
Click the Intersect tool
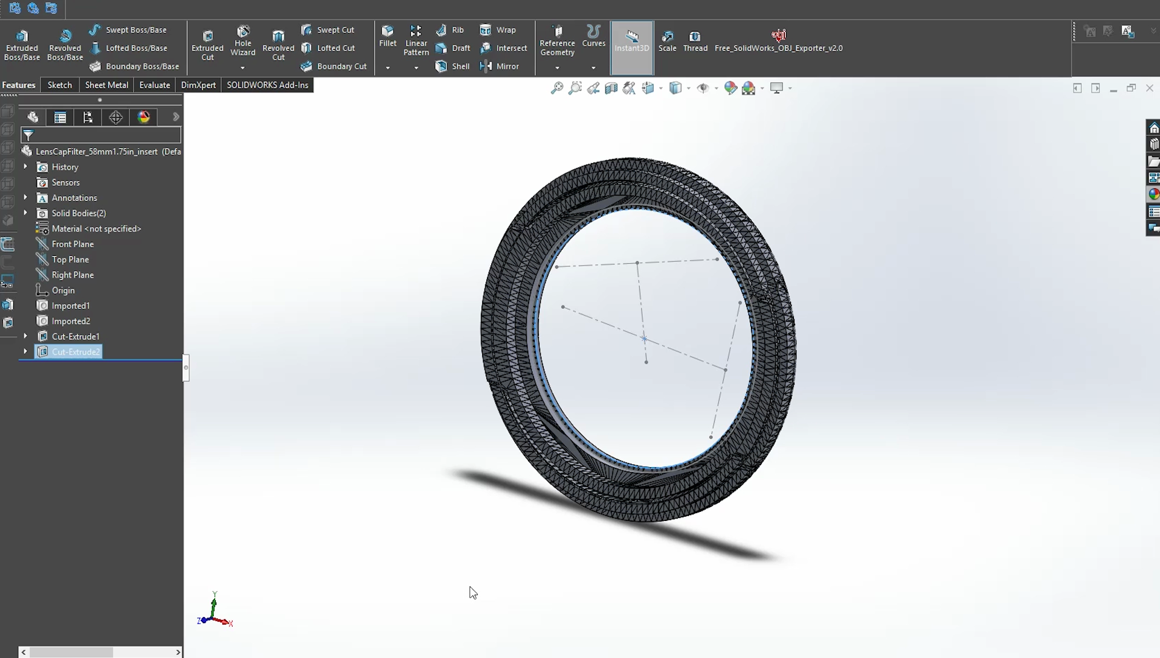point(503,48)
